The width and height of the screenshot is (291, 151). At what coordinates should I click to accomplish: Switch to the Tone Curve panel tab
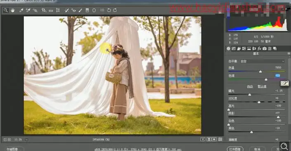234,49
